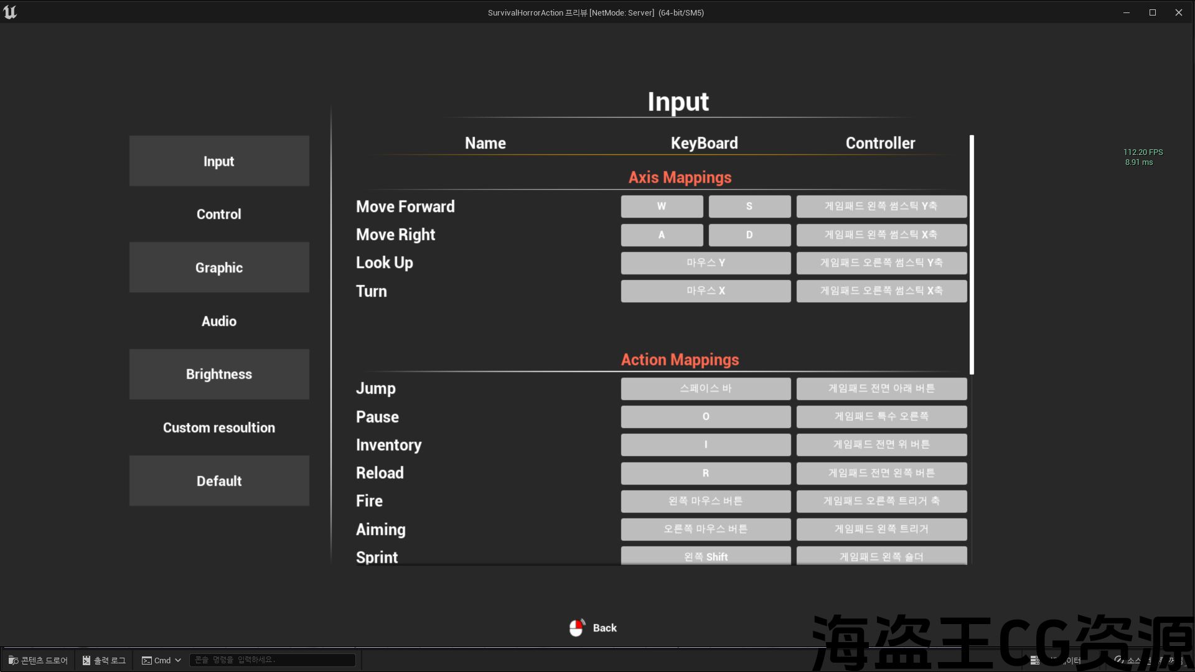
Task: Click the mouse icon beside Back
Action: point(576,628)
